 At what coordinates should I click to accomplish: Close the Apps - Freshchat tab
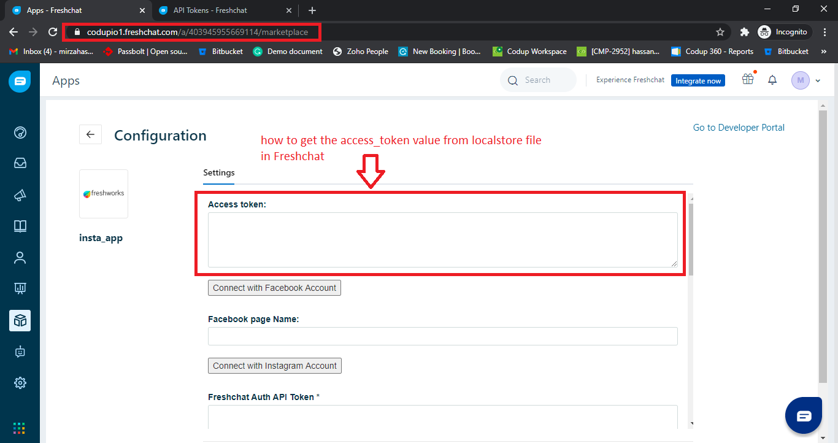[x=142, y=10]
